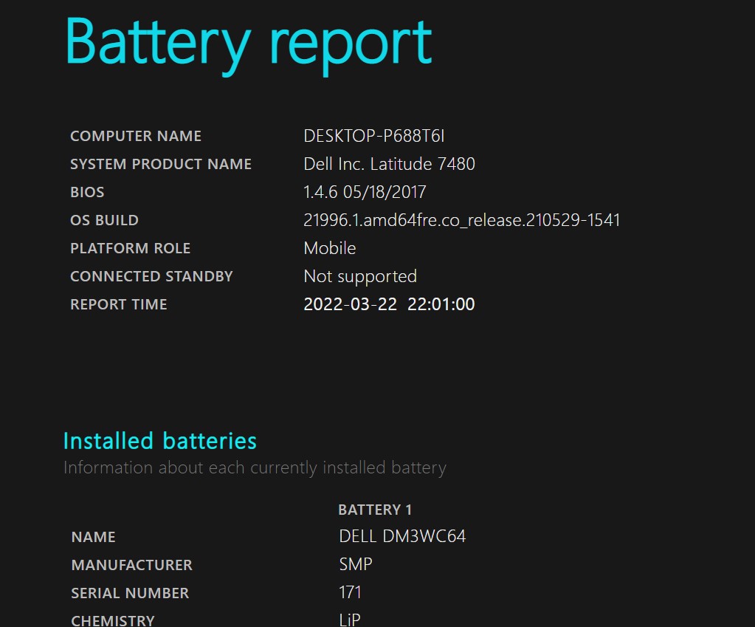
Task: Select the 'REPORT TIME' label
Action: (x=119, y=304)
